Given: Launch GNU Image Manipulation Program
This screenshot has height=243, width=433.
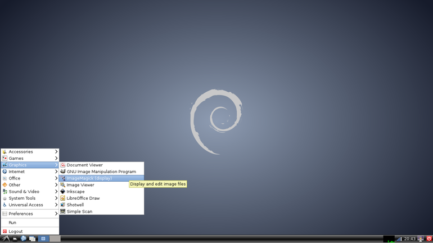Looking at the screenshot, I should 101,172.
